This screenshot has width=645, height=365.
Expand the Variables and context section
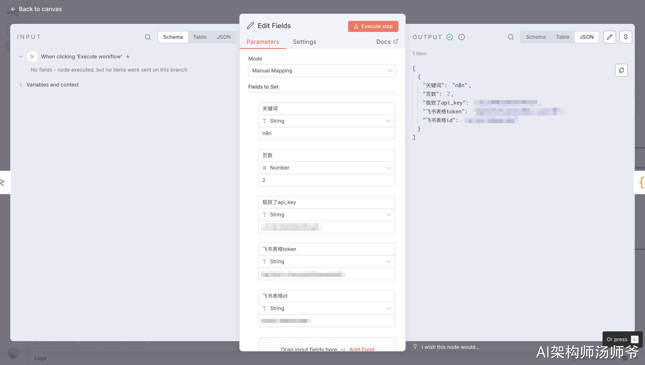[x=21, y=85]
